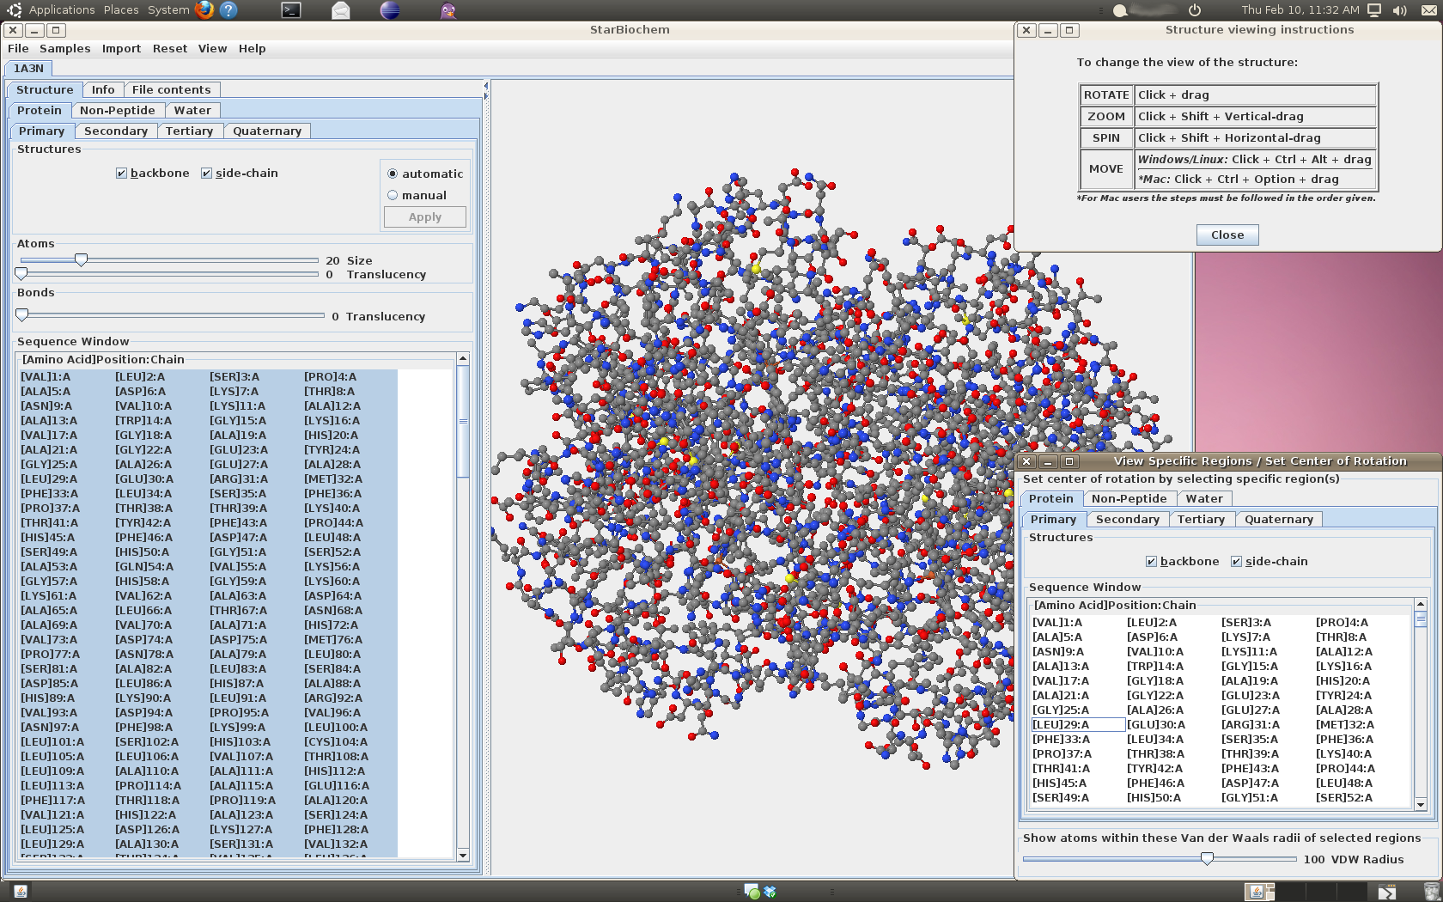Screen dimensions: 1443x902
Task: Click the power shutdown icon in top panel
Action: click(1194, 10)
